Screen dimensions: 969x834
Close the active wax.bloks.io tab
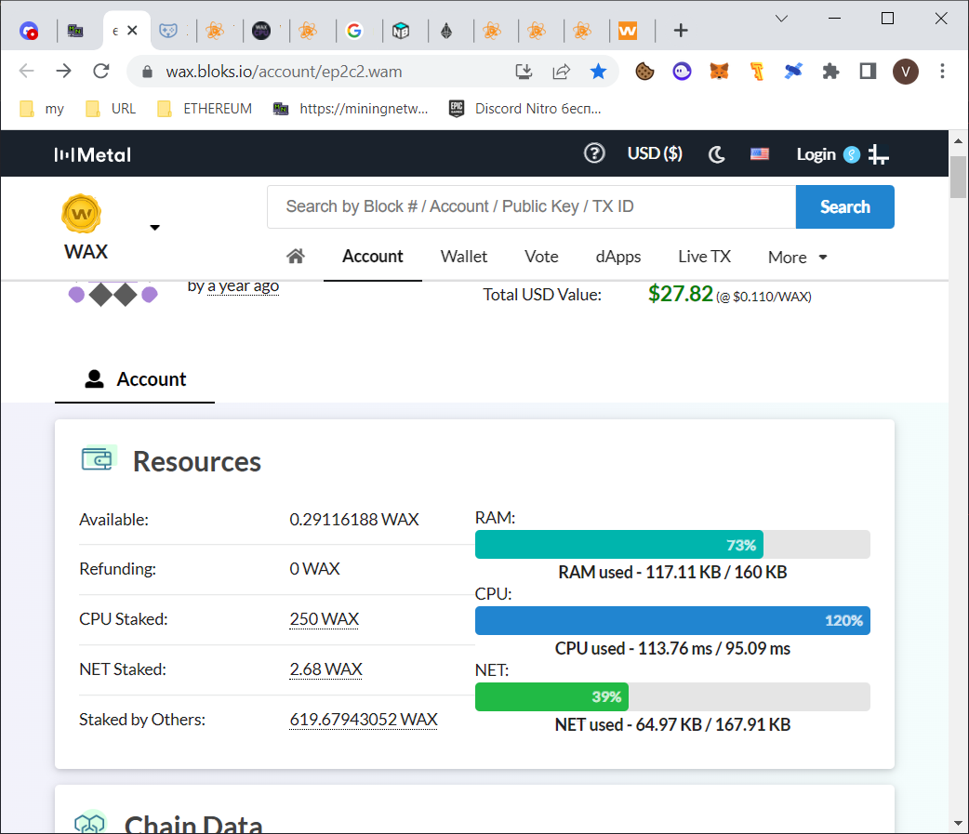(132, 31)
